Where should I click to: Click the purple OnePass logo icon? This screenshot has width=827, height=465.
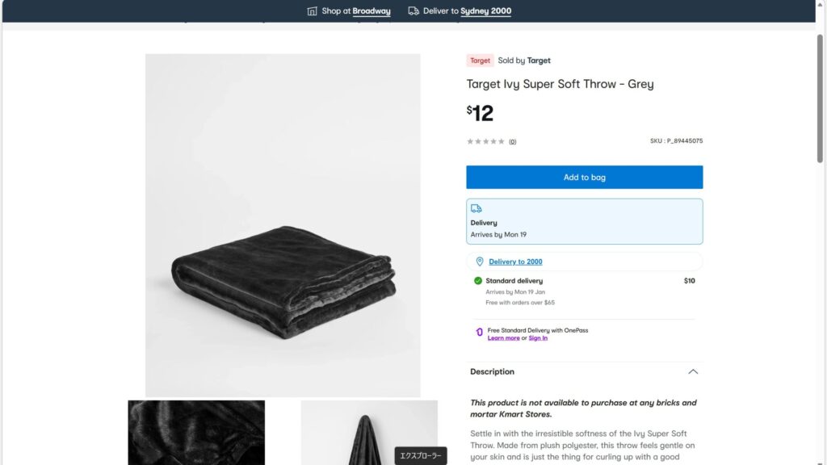(480, 332)
